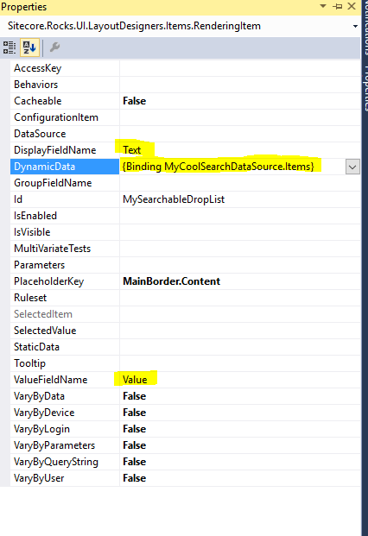Close the Properties panel
Viewport: 368px width, 536px height.
tap(352, 6)
